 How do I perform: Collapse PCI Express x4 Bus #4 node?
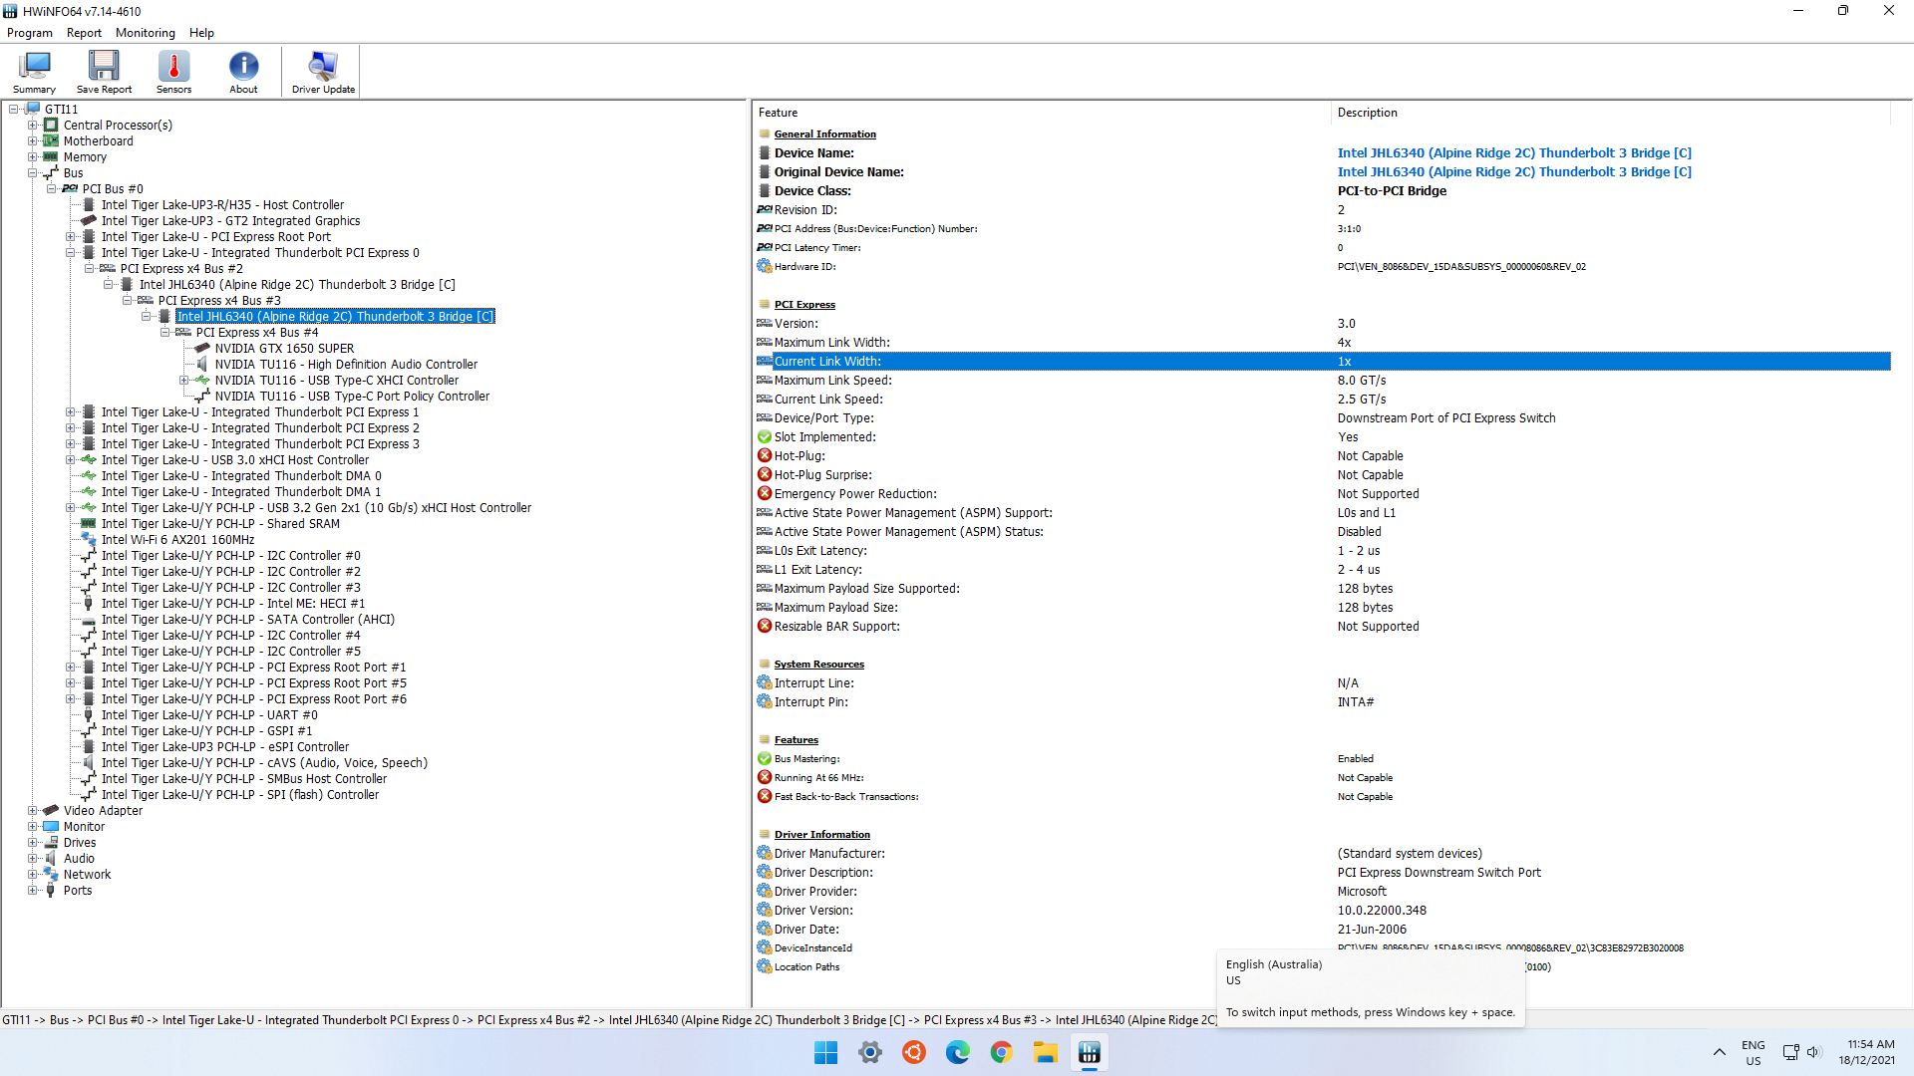tap(164, 333)
